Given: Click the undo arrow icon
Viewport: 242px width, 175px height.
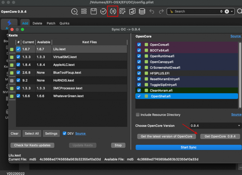Looking at the screenshot, I should pos(152,11).
